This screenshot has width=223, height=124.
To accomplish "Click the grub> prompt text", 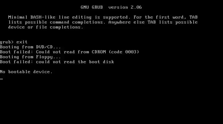I will click(7, 42).
